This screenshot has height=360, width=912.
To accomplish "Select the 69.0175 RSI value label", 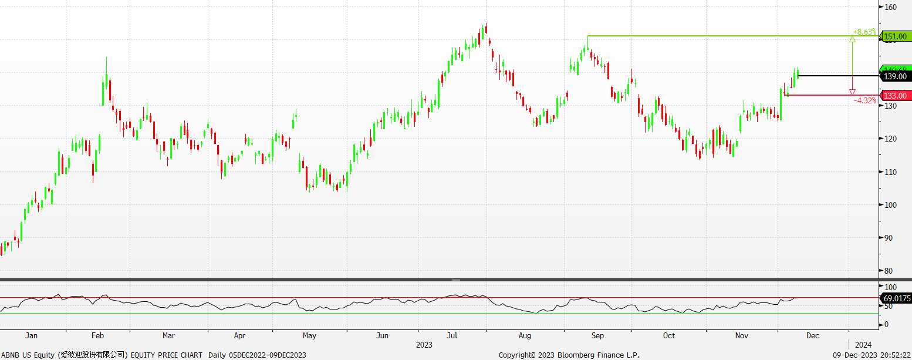I will tap(896, 298).
